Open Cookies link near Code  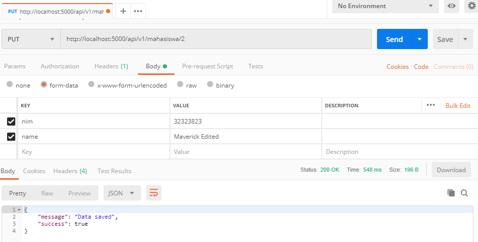(397, 67)
